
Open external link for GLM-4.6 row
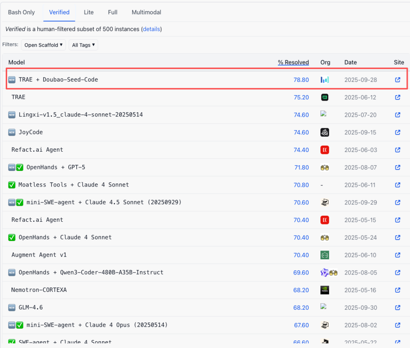[x=397, y=307]
